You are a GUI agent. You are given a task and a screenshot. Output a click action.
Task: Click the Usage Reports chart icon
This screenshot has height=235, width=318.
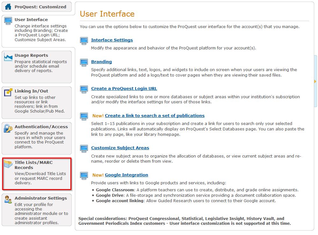pos(8,57)
